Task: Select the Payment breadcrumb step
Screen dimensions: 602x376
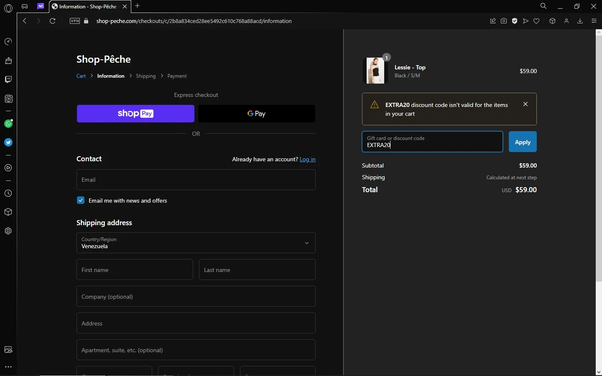Action: click(177, 76)
